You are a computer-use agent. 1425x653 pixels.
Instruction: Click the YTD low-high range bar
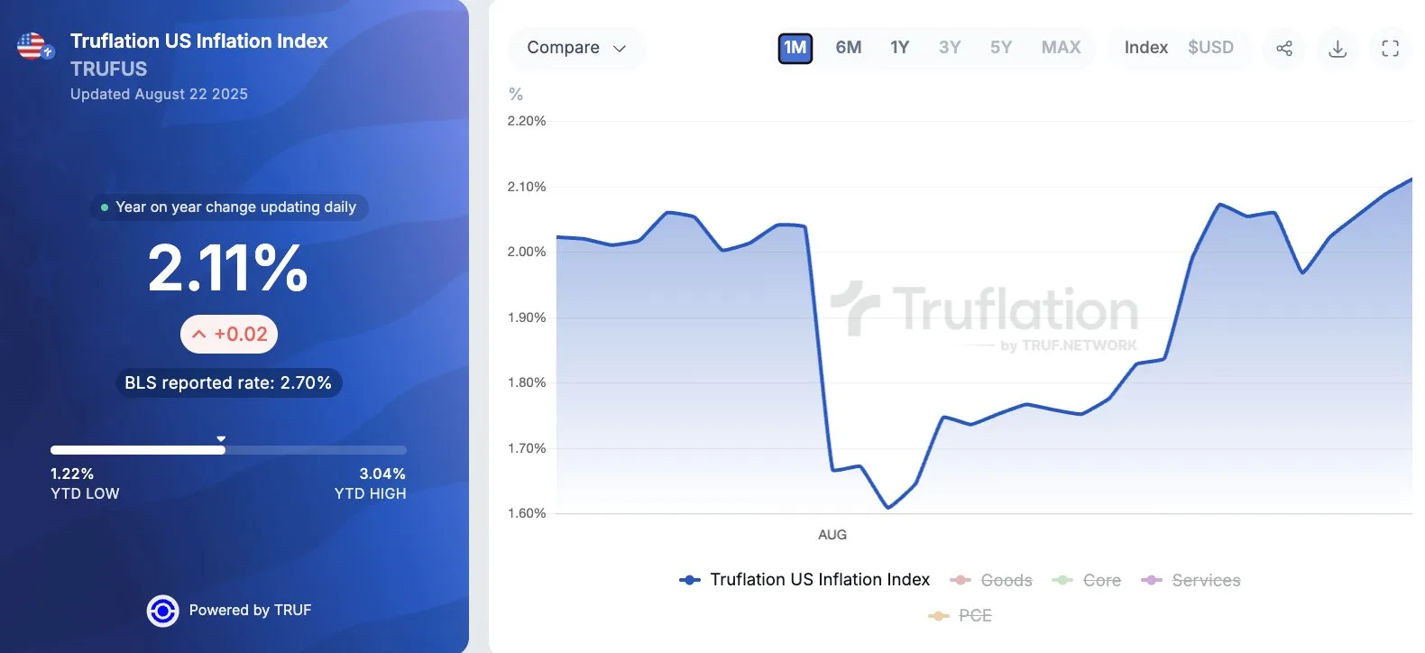(228, 449)
